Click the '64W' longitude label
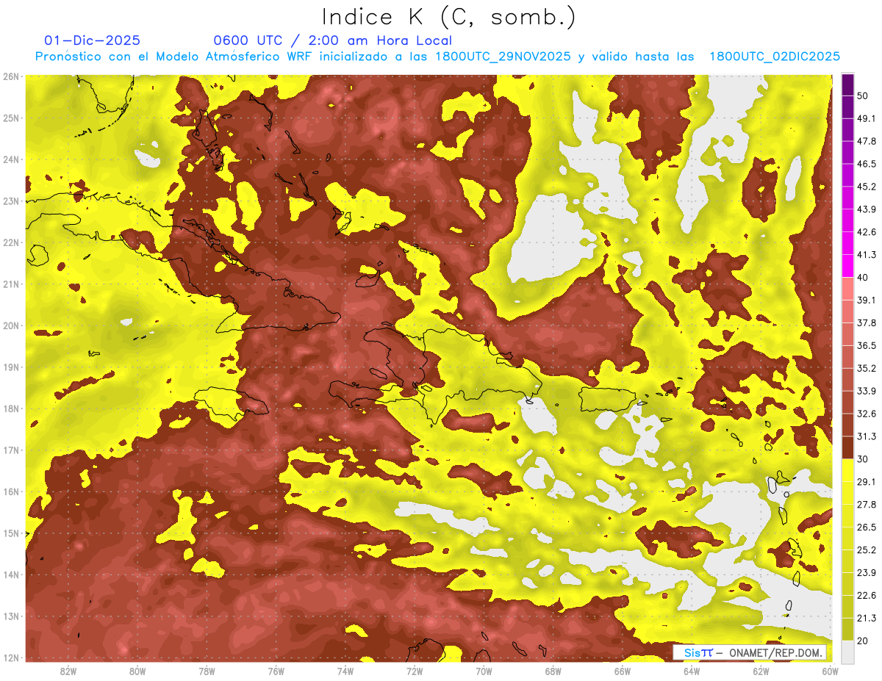This screenshot has width=882, height=681. coord(692,671)
